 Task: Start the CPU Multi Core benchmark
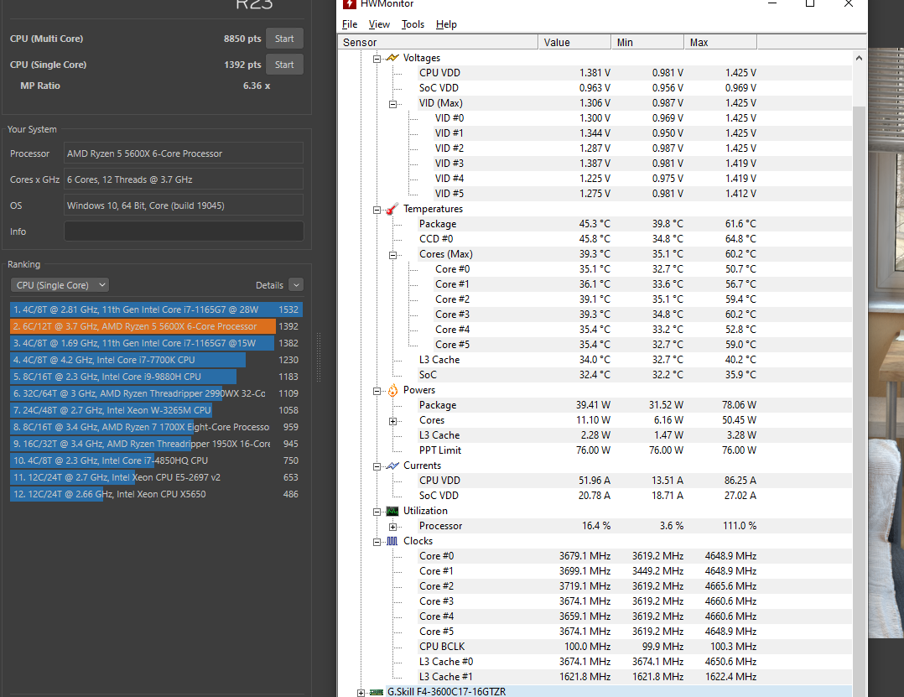tap(284, 39)
